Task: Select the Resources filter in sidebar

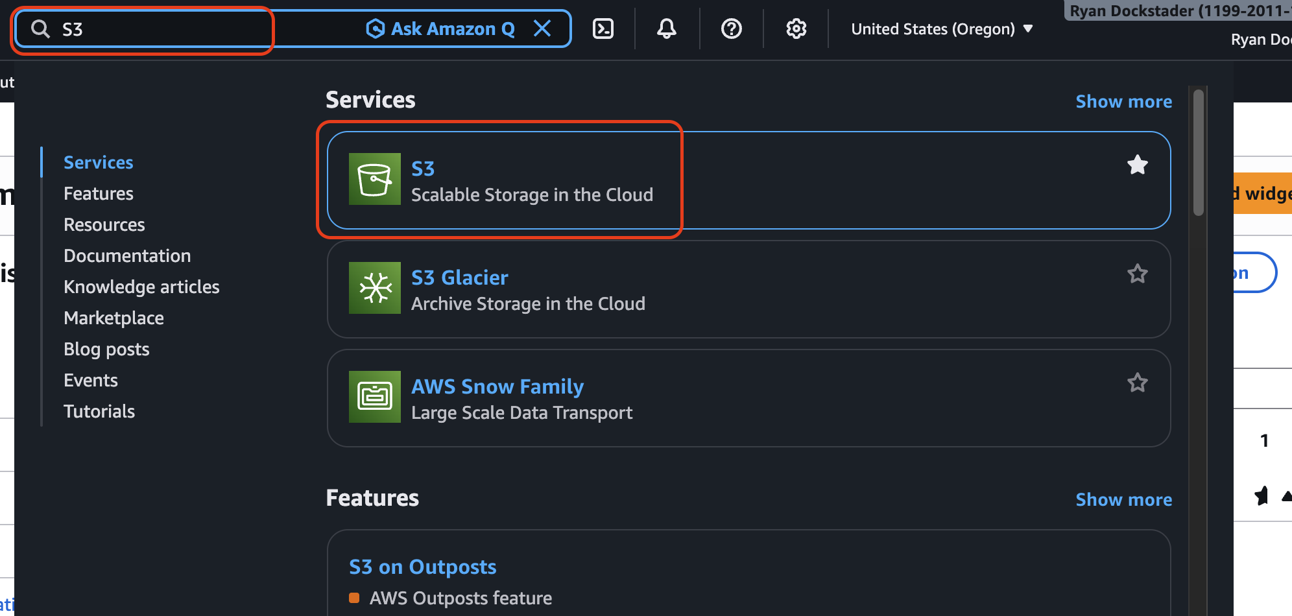Action: [104, 224]
